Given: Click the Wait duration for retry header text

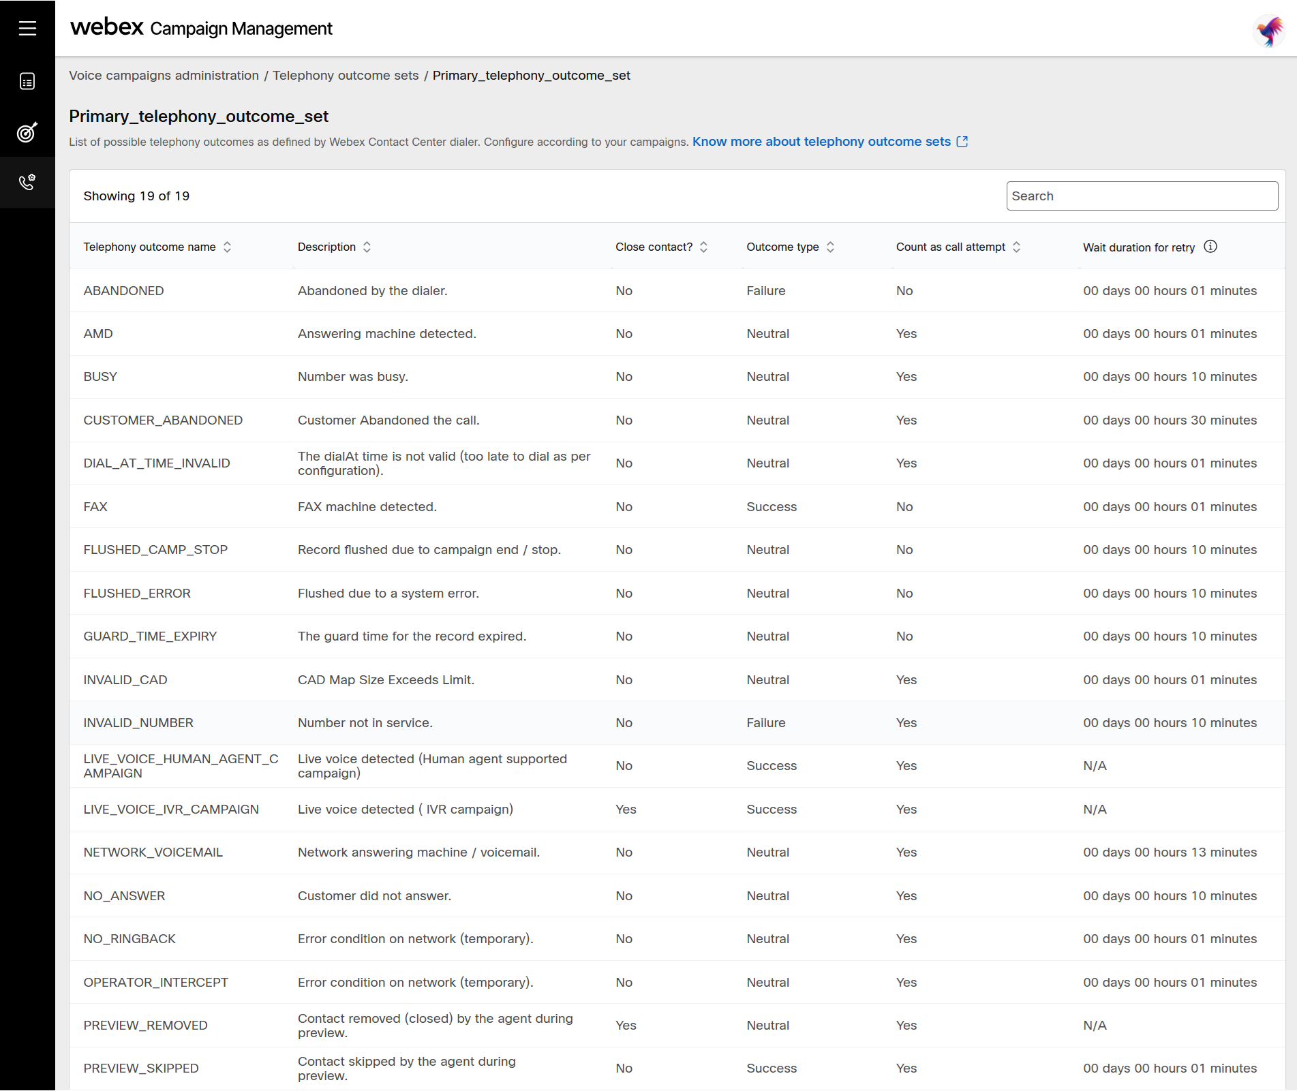Looking at the screenshot, I should [1139, 247].
